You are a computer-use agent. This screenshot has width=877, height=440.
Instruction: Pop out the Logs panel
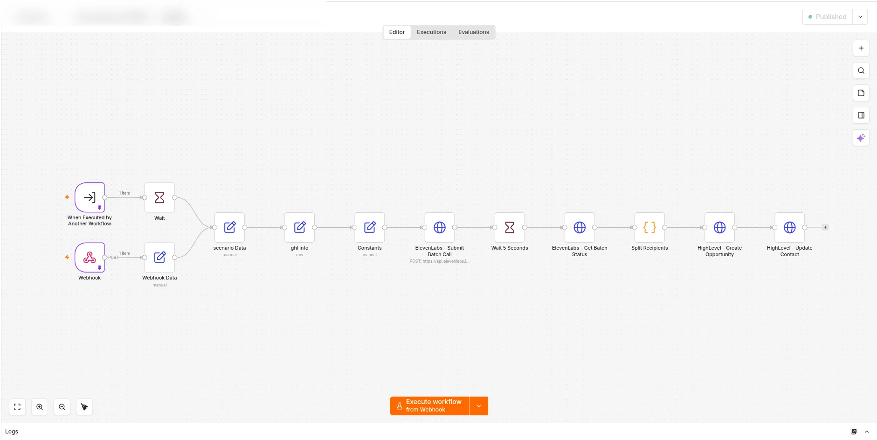tap(854, 432)
